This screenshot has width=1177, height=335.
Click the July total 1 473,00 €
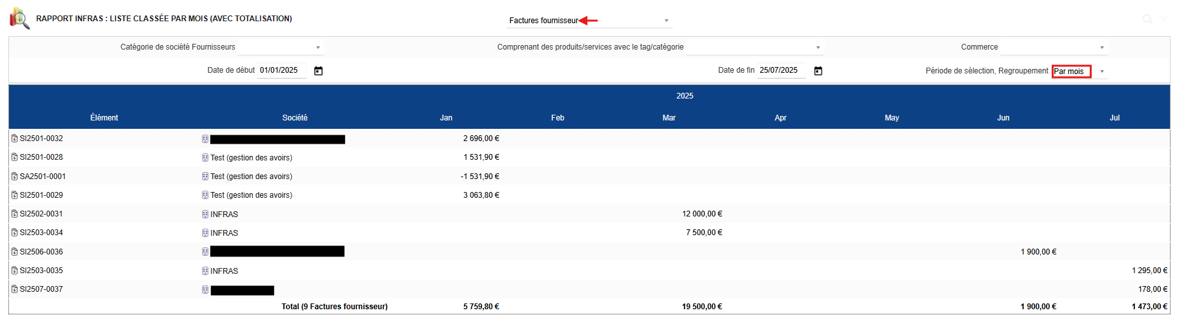pyautogui.click(x=1150, y=307)
